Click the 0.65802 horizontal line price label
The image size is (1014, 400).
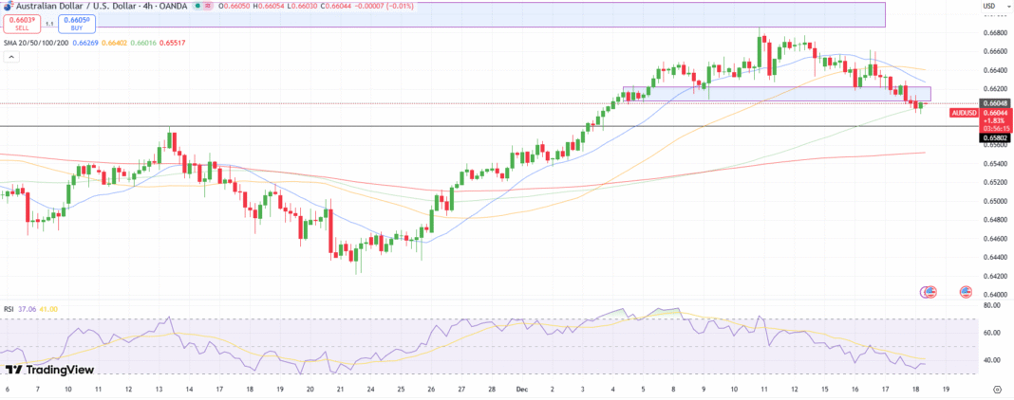995,137
